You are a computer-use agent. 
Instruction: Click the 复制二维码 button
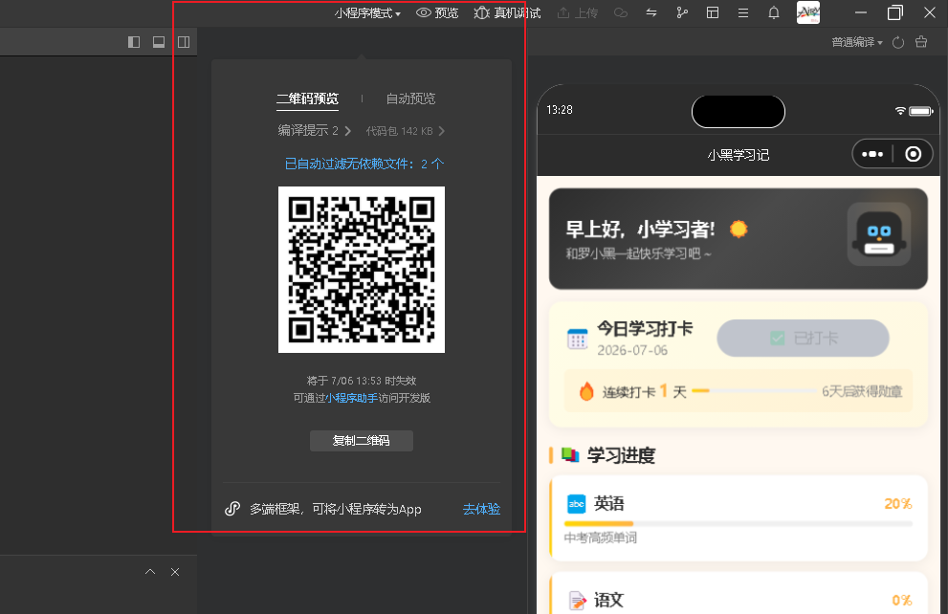coord(362,441)
